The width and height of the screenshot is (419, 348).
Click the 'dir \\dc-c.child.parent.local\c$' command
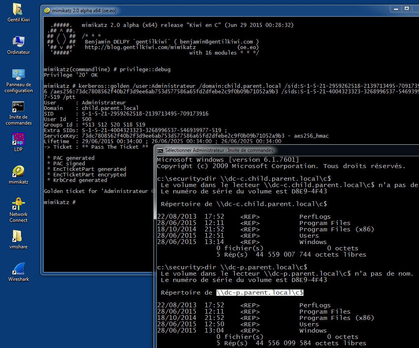pos(268,179)
